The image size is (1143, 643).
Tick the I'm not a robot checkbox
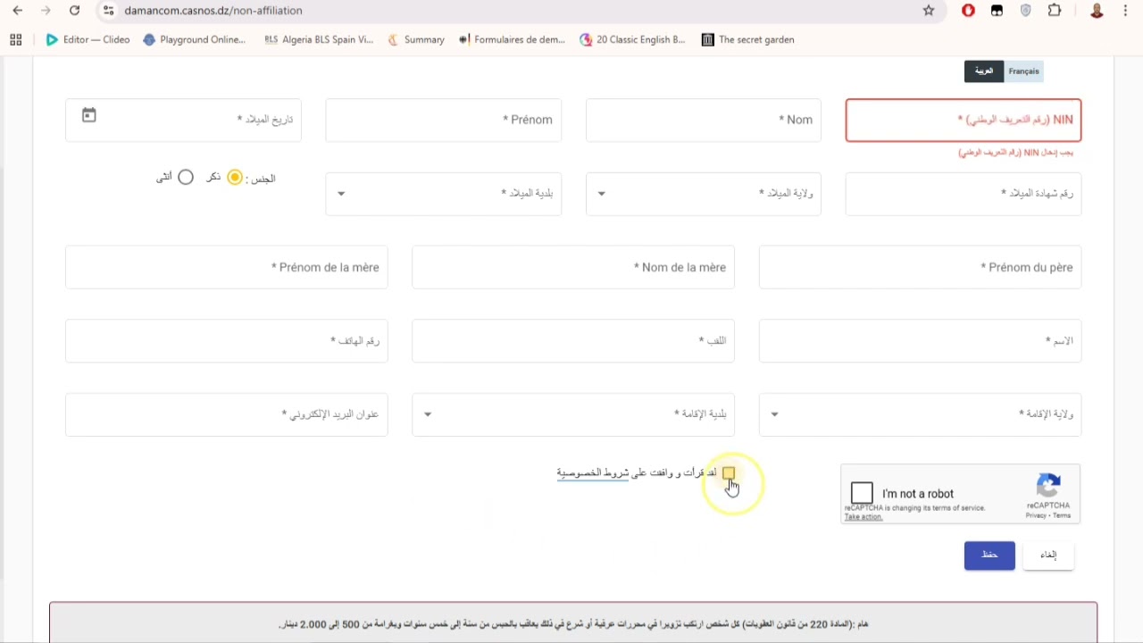[862, 493]
